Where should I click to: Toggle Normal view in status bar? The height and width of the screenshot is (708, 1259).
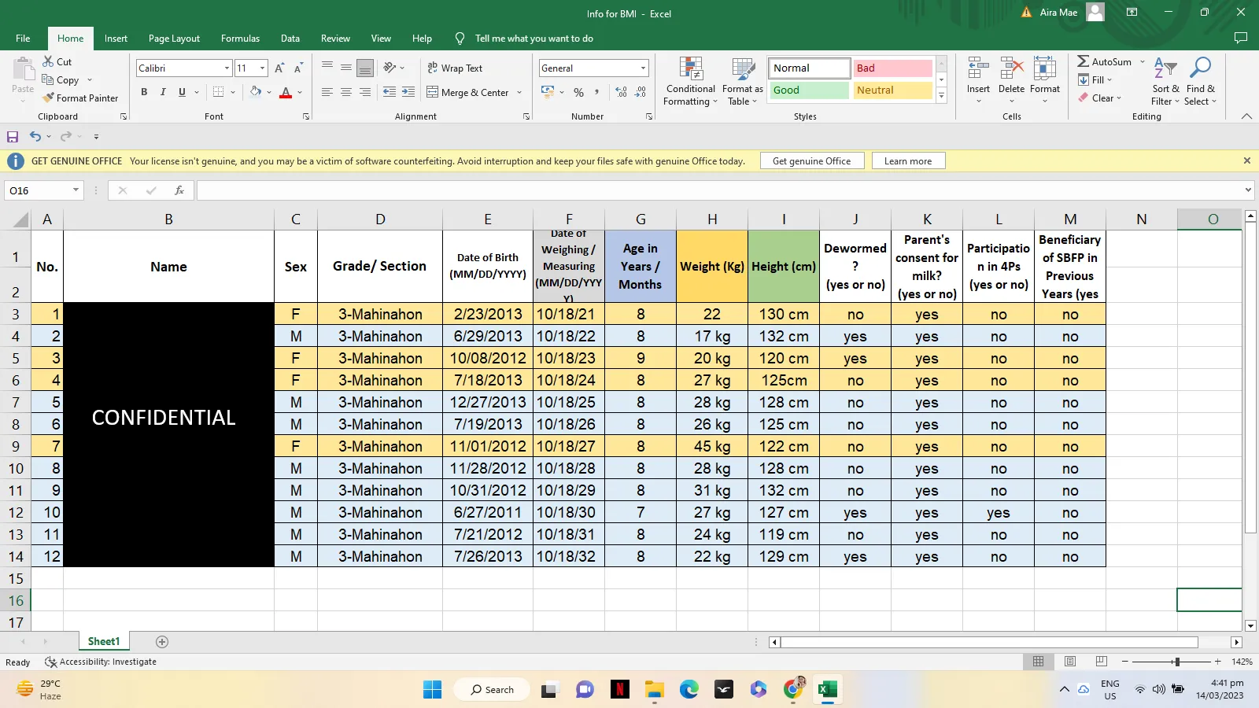pos(1039,662)
